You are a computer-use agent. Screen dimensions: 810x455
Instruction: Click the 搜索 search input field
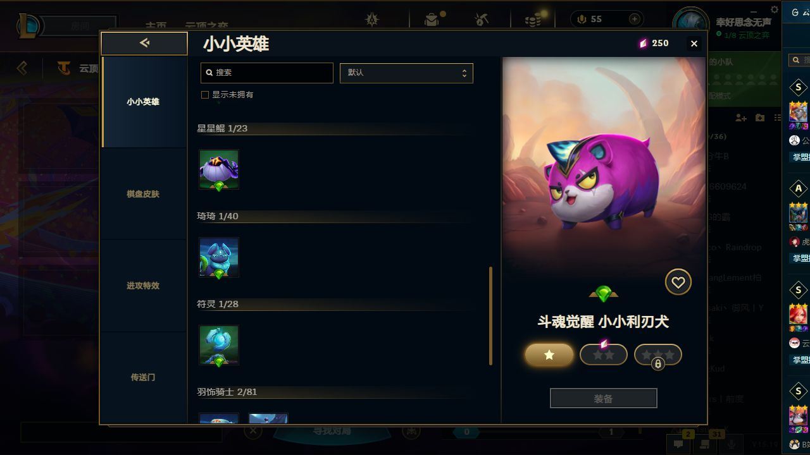point(266,73)
